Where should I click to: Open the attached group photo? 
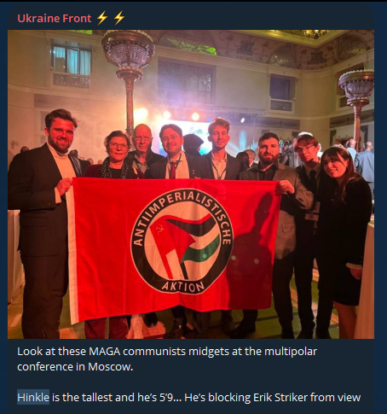point(191,184)
